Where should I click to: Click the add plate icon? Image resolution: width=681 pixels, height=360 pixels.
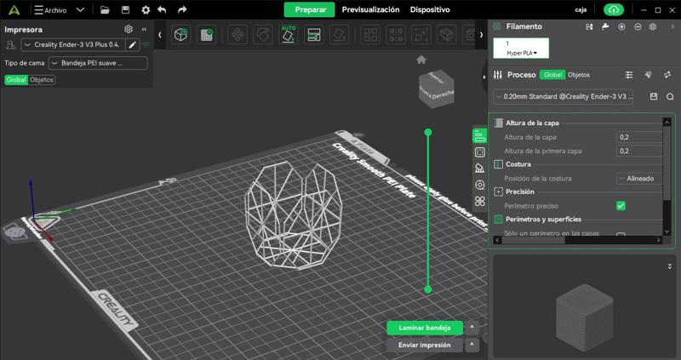pyautogui.click(x=206, y=35)
